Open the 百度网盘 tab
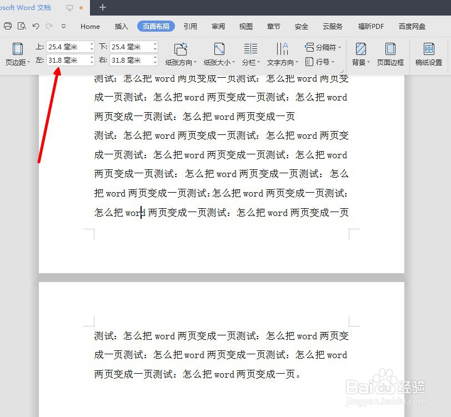The width and height of the screenshot is (451, 417). pyautogui.click(x=412, y=27)
